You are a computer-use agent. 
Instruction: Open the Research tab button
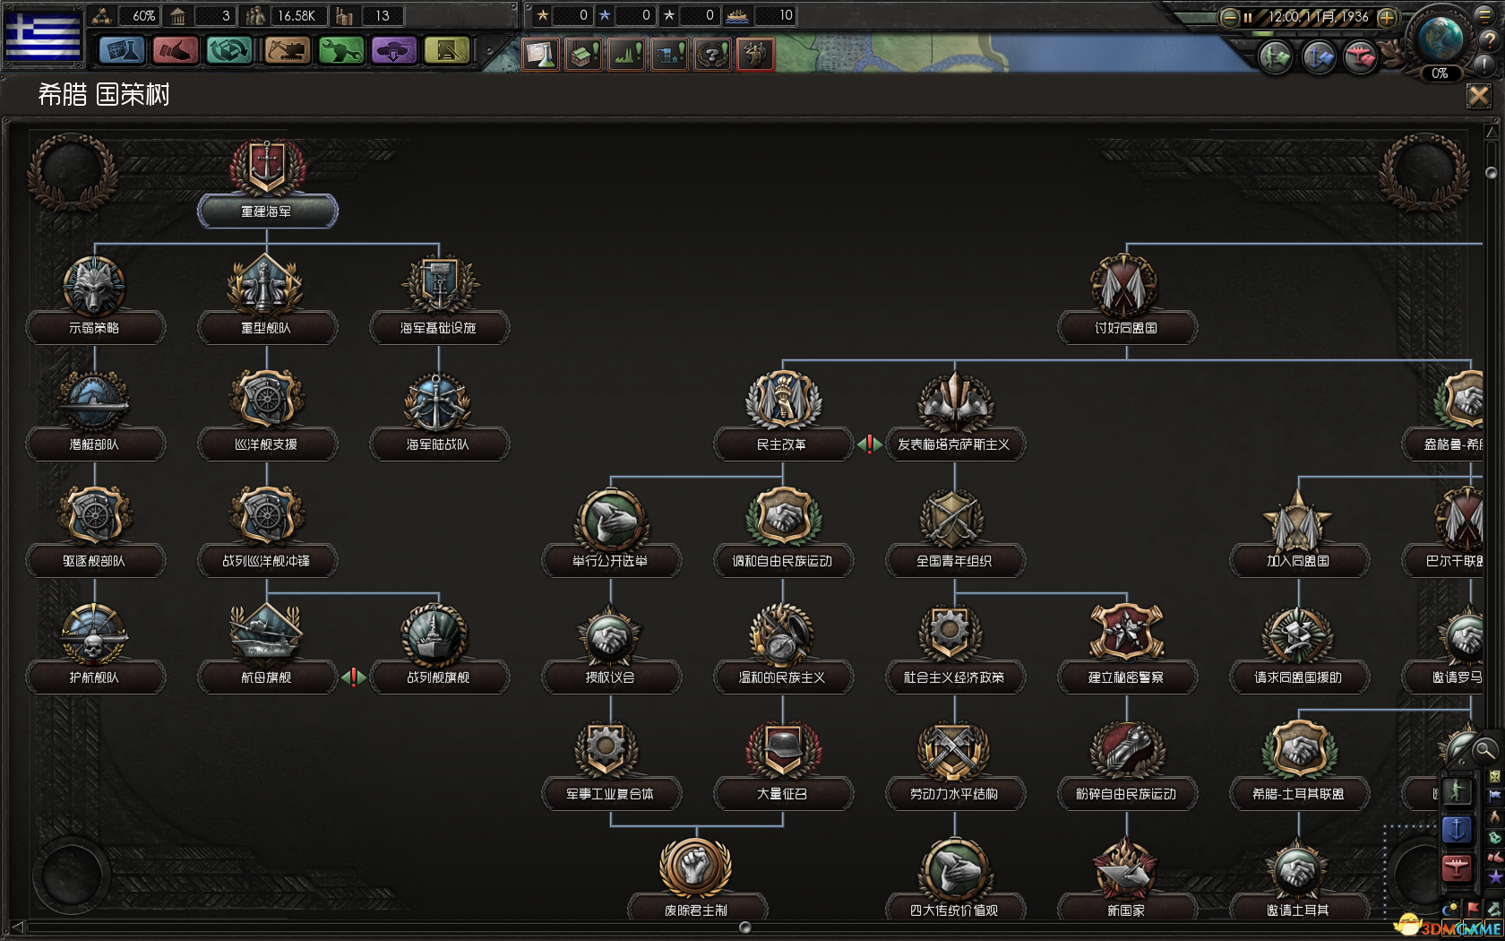122,51
